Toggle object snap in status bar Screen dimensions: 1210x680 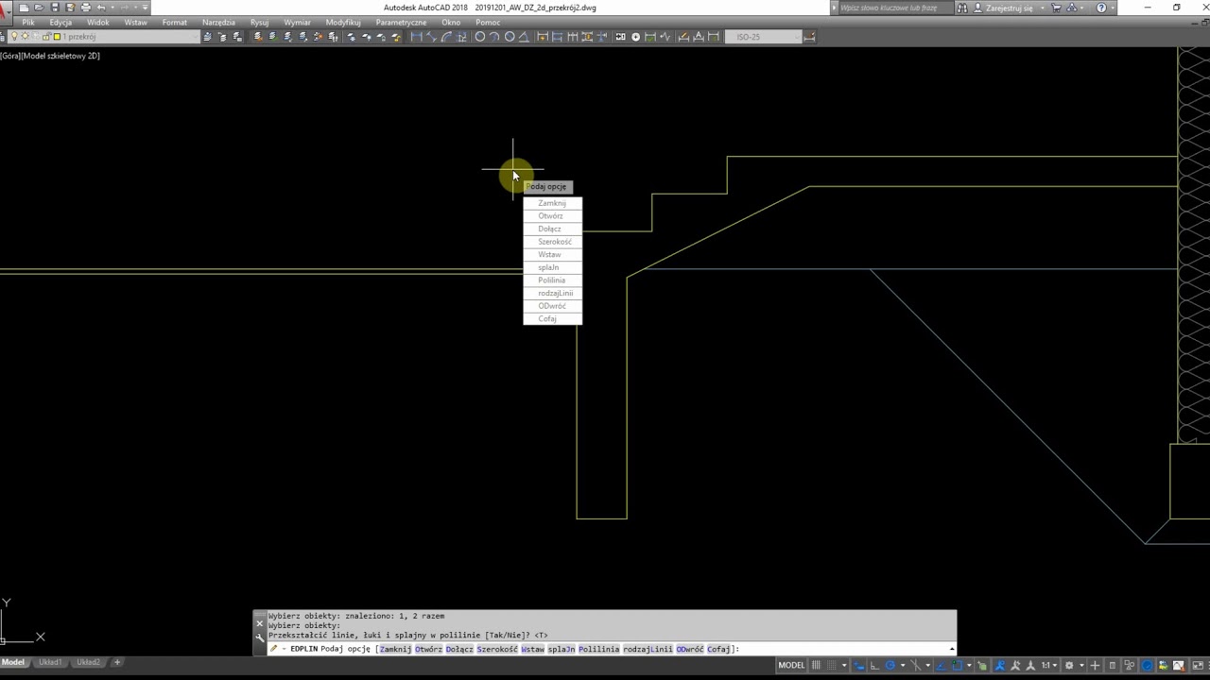pos(957,665)
